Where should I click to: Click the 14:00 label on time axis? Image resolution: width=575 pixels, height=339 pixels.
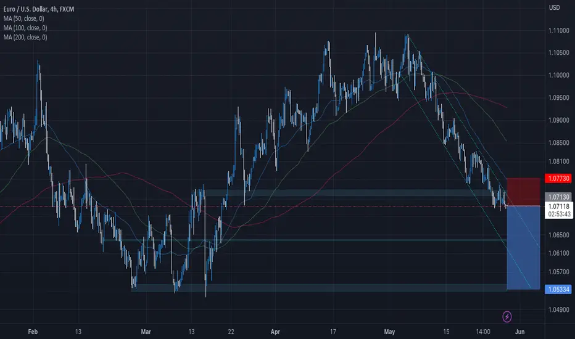point(483,332)
